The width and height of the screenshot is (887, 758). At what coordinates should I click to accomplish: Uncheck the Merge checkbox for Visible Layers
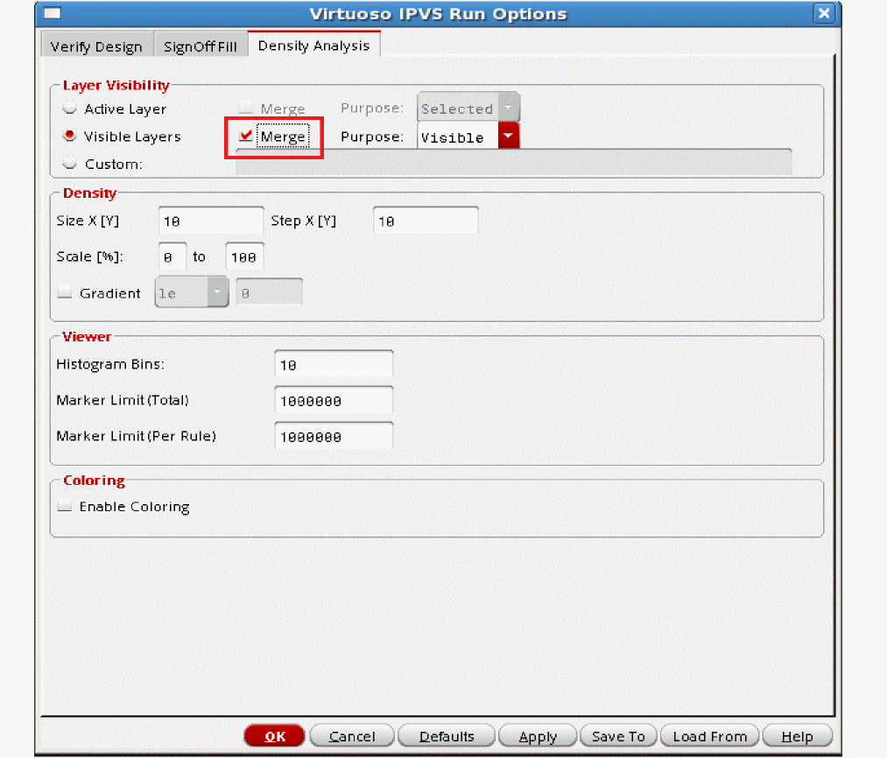(245, 136)
